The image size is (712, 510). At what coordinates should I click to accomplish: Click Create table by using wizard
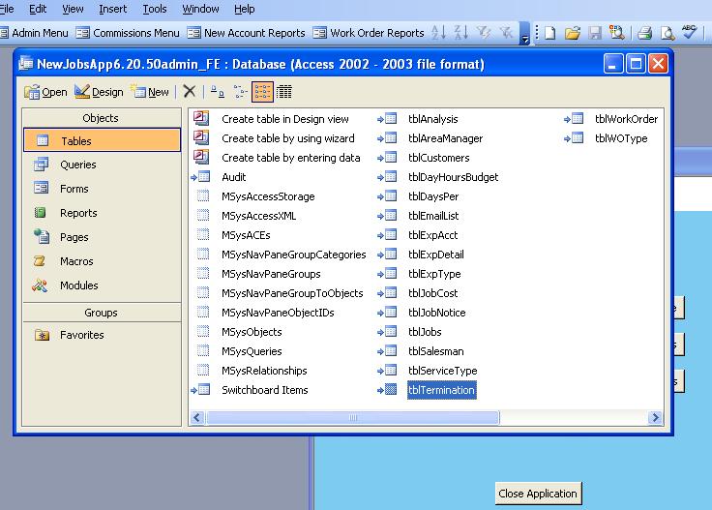(288, 138)
